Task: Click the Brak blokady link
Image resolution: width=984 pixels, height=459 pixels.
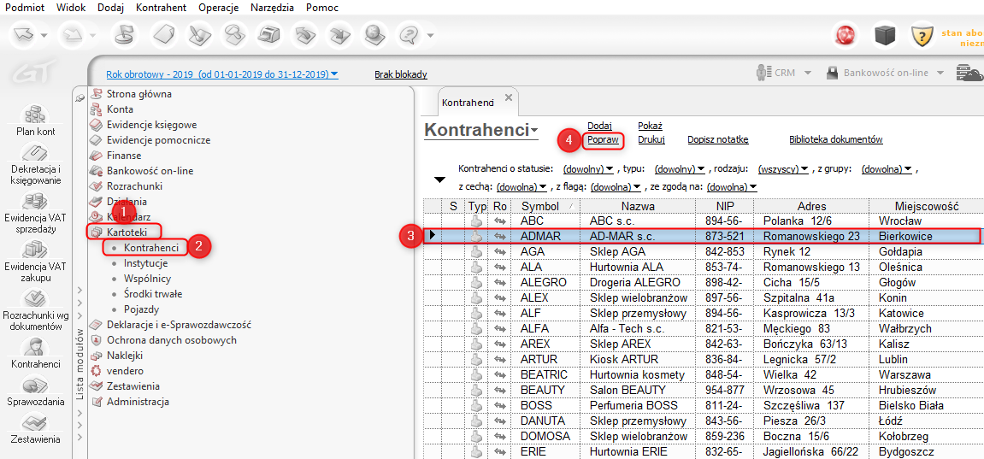Action: tap(401, 74)
